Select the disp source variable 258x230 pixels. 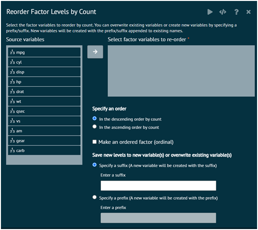click(x=44, y=72)
